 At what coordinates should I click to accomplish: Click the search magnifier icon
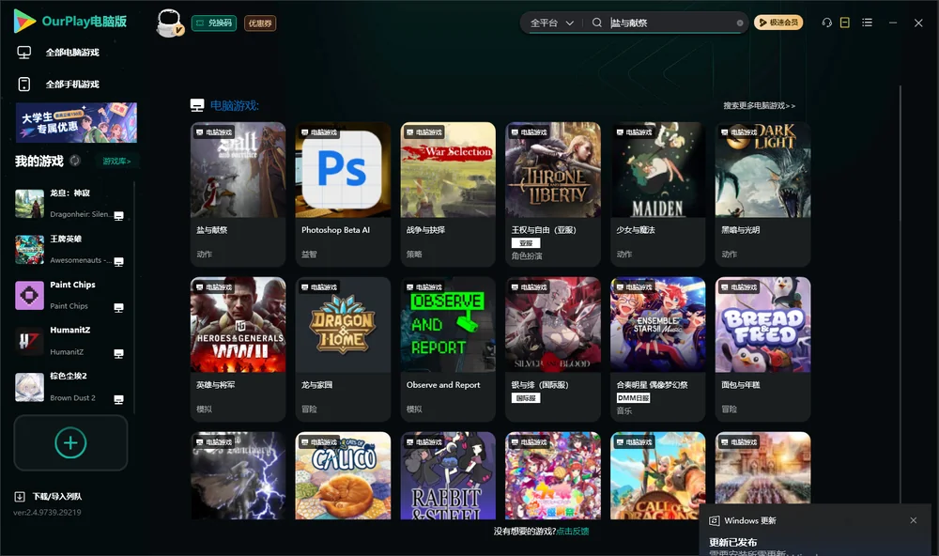(597, 23)
